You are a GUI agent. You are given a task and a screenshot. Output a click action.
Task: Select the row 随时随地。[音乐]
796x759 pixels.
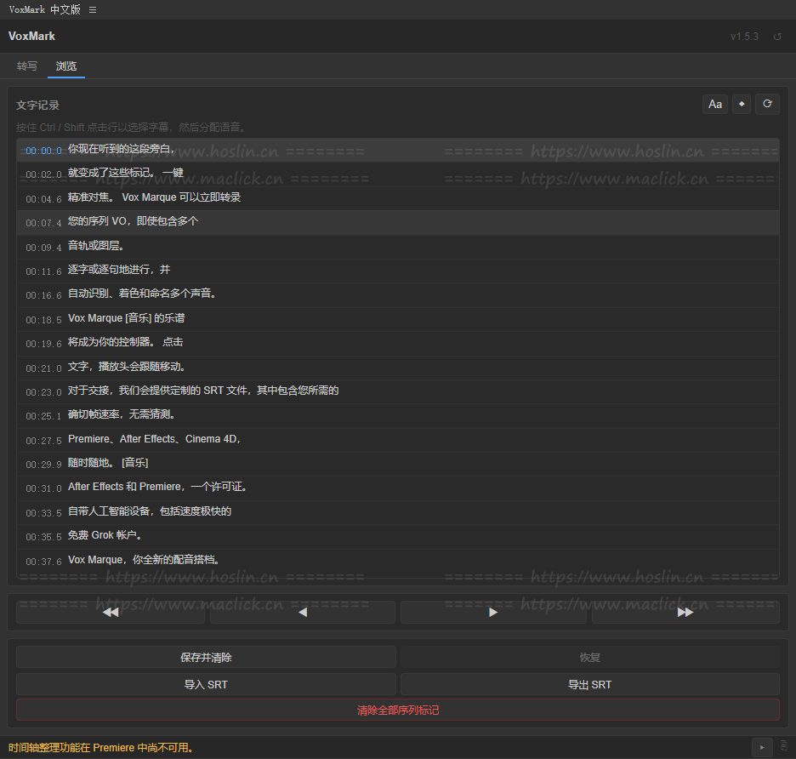coord(398,465)
